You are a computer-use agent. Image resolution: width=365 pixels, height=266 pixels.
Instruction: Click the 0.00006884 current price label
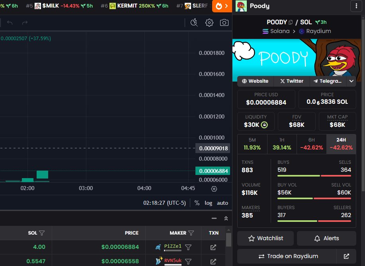click(x=213, y=171)
